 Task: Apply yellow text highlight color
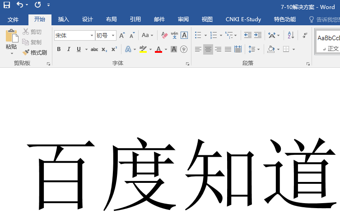pos(143,49)
